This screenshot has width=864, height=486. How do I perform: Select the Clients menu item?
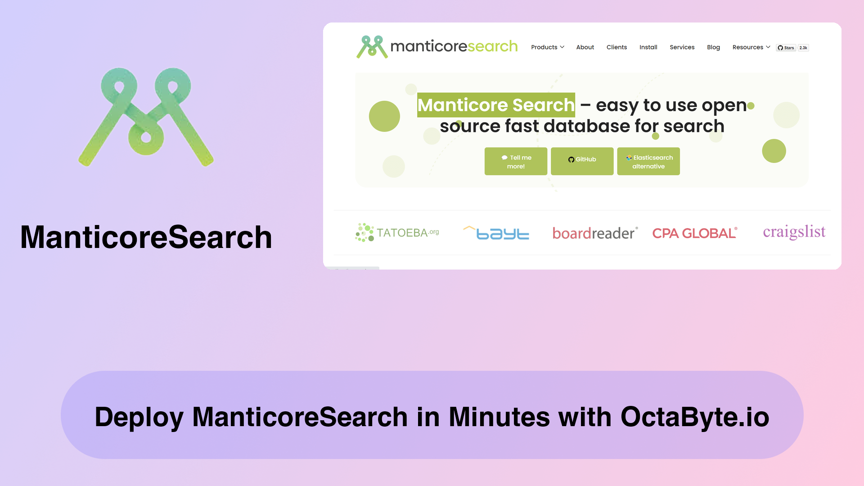(616, 47)
